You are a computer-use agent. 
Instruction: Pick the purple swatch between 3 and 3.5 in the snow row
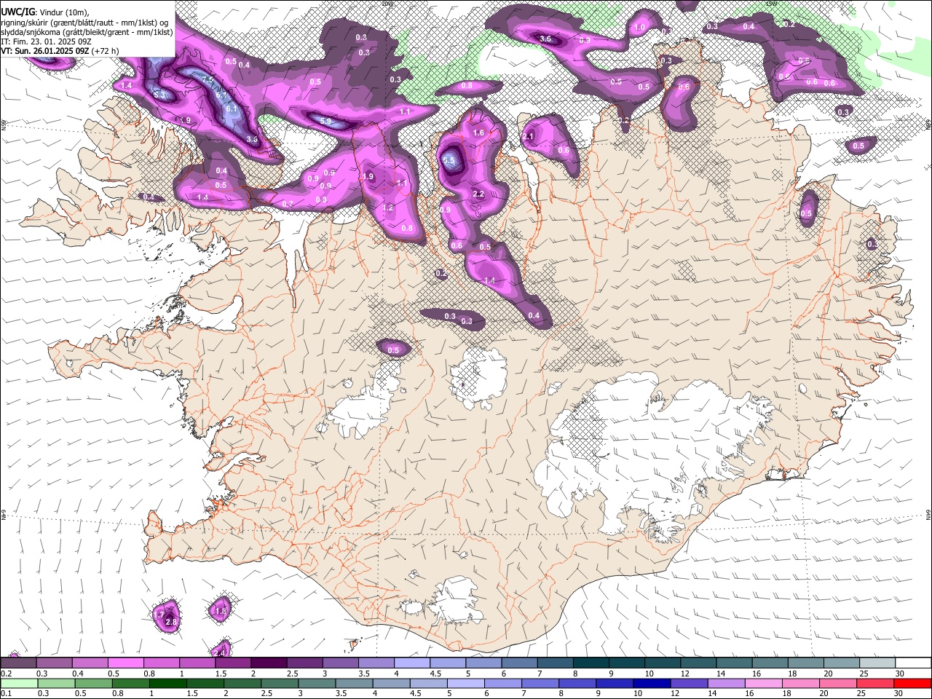pos(340,663)
